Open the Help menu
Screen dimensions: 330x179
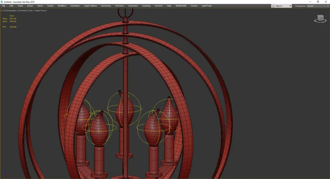click(169, 6)
